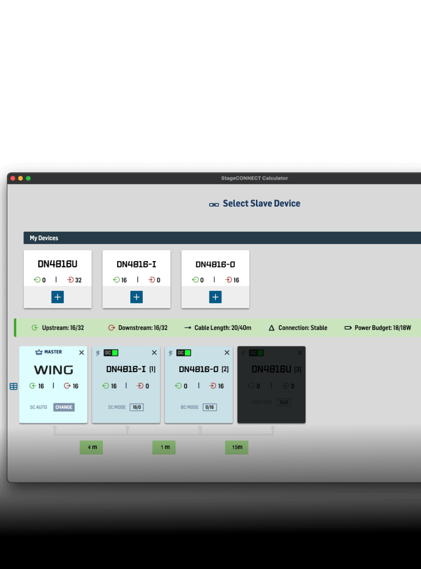
Task: Click Connection: Stable status text
Action: click(303, 328)
